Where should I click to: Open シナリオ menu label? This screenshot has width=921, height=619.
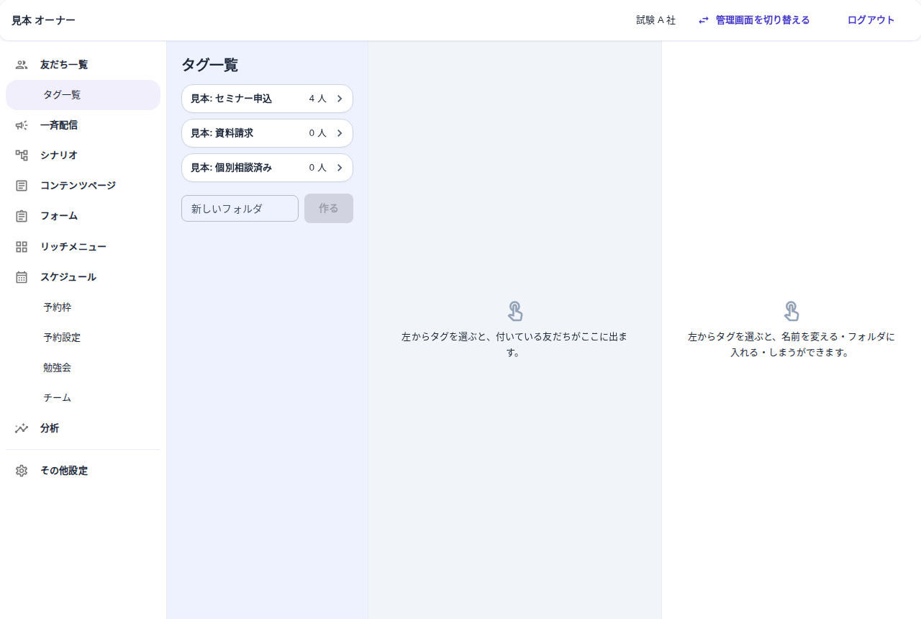click(59, 155)
